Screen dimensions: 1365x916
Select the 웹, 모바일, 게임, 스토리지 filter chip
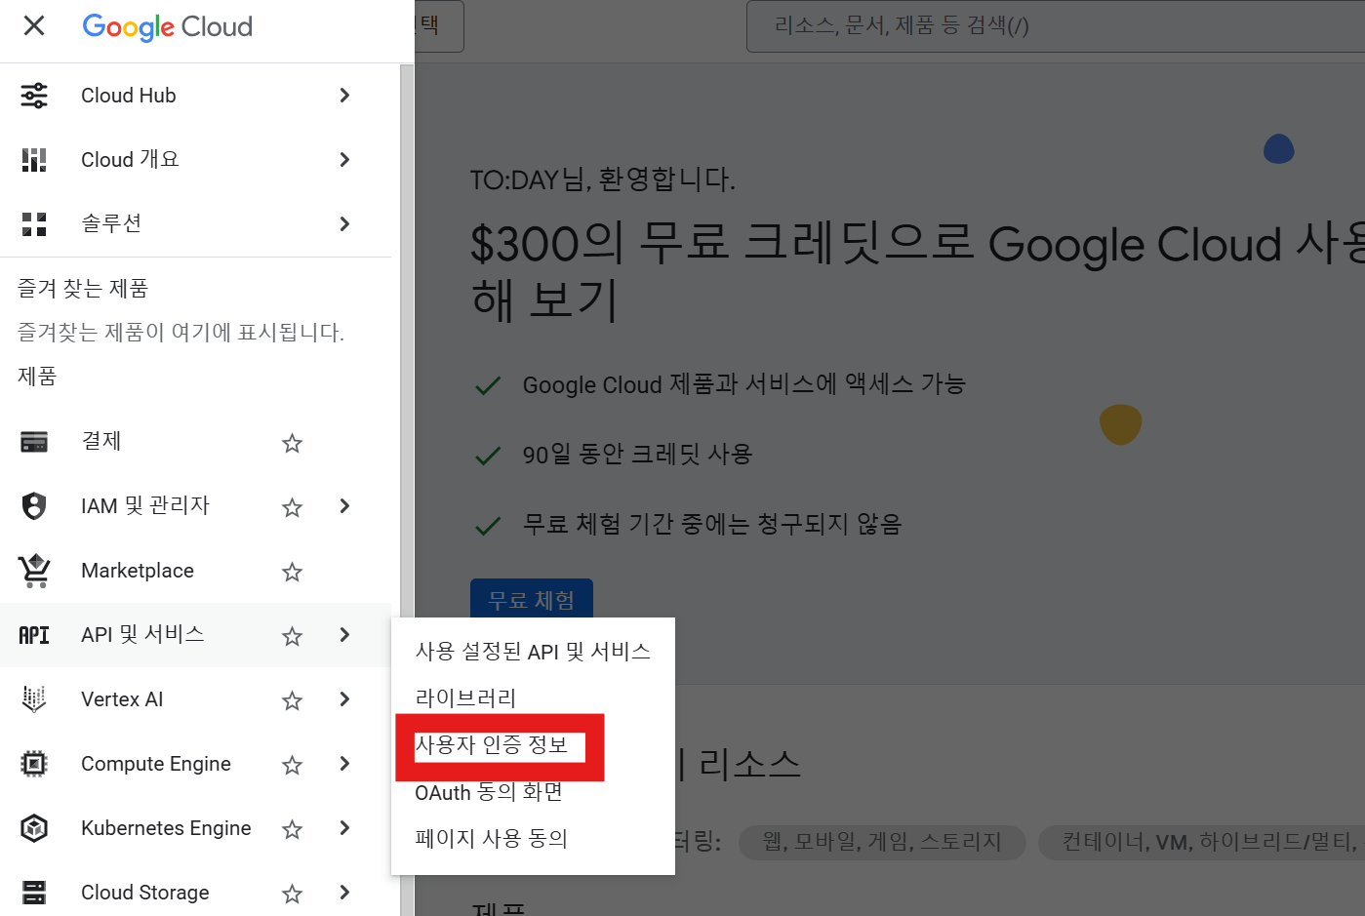[882, 842]
